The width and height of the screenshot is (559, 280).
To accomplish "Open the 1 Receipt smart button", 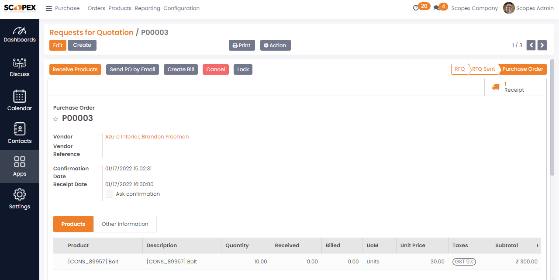I will pos(515,87).
